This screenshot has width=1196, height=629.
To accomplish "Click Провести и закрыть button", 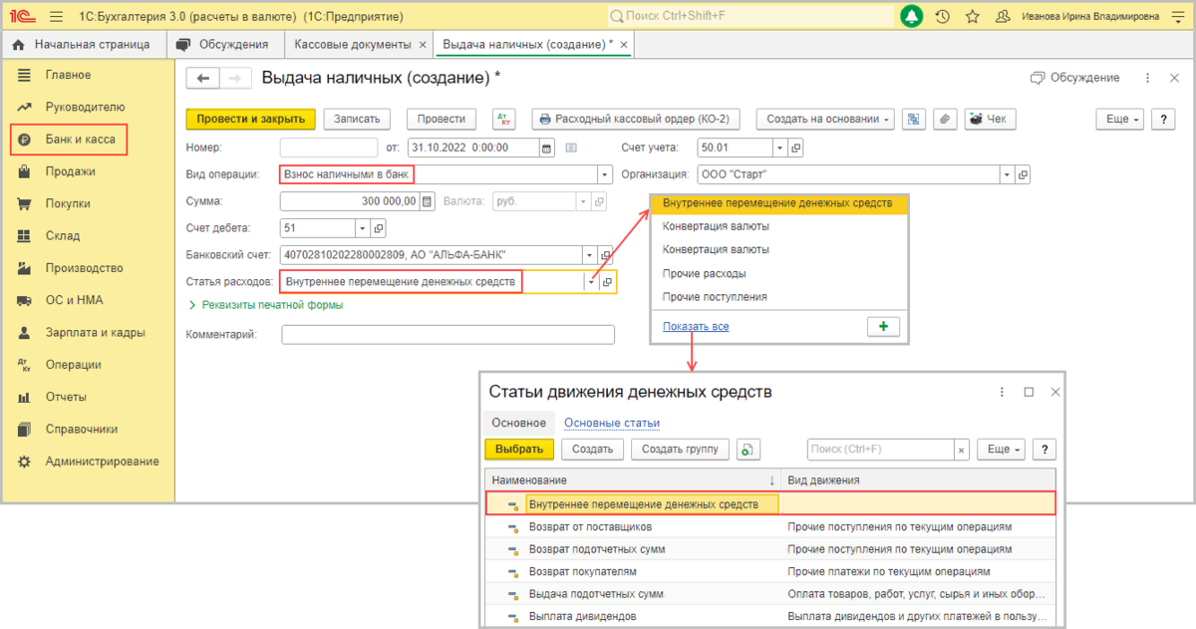I will (x=250, y=119).
